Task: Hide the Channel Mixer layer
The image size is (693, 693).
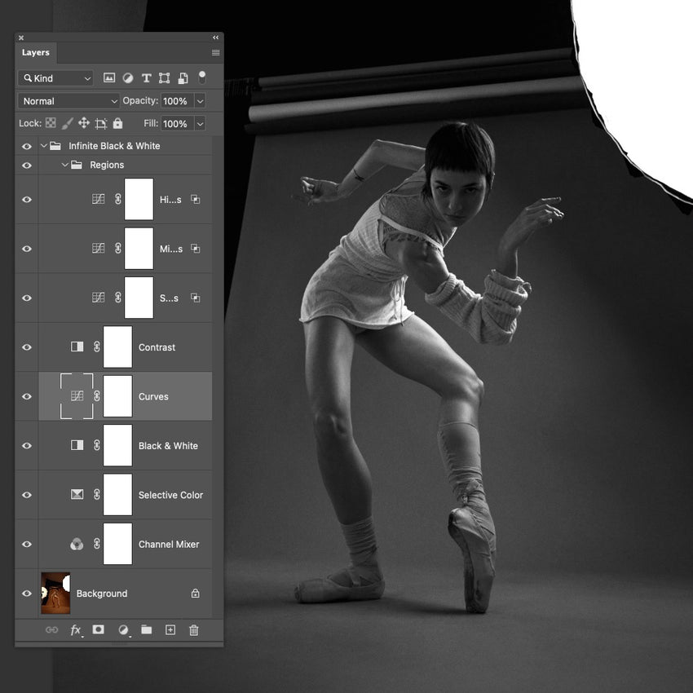Action: coord(26,544)
